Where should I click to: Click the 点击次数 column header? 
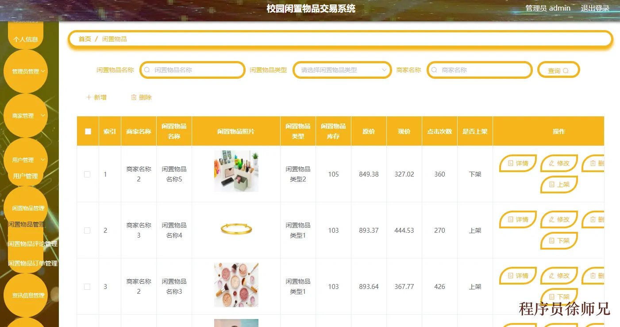[x=439, y=131]
